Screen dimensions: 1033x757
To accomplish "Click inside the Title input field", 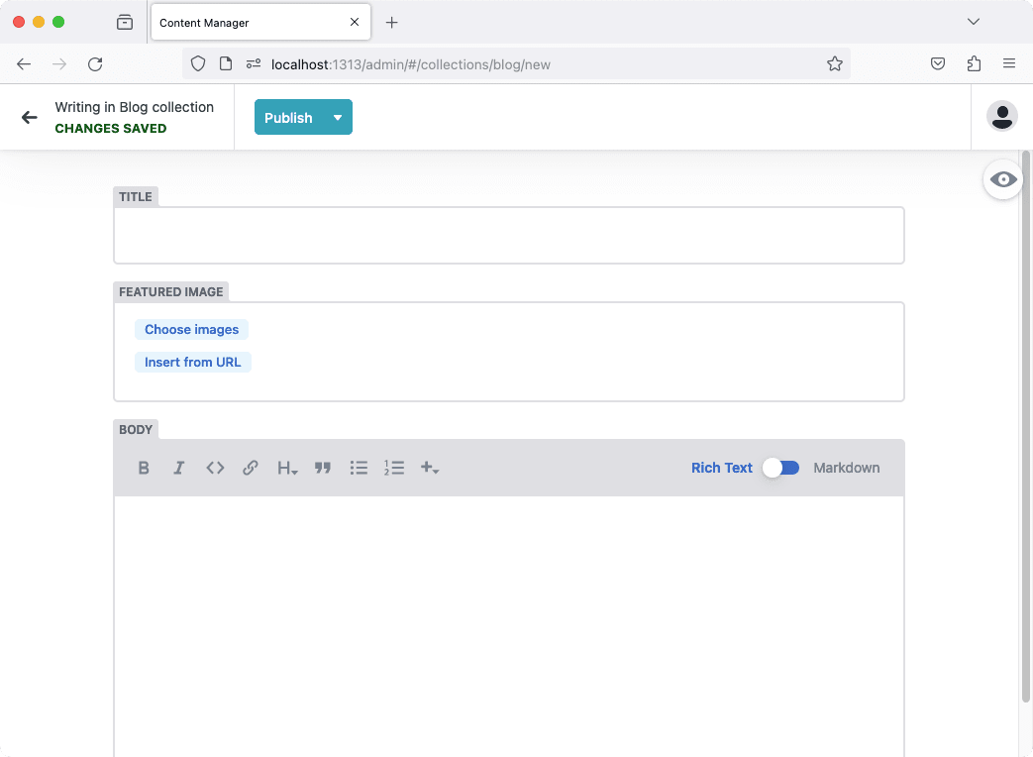I will 508,235.
